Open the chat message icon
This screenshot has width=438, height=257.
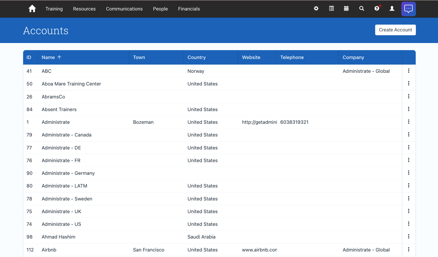tap(408, 9)
